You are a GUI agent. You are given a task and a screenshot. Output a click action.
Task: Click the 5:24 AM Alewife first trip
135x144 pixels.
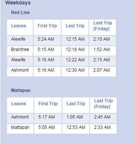pos(46,39)
